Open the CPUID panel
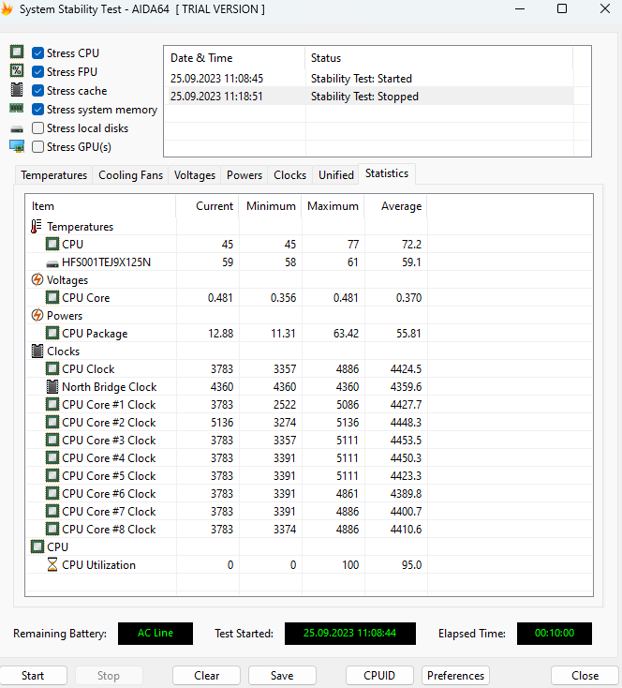This screenshot has width=622, height=688. (x=379, y=675)
